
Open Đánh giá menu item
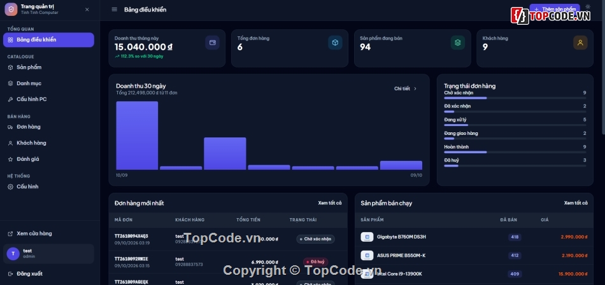tap(48, 159)
